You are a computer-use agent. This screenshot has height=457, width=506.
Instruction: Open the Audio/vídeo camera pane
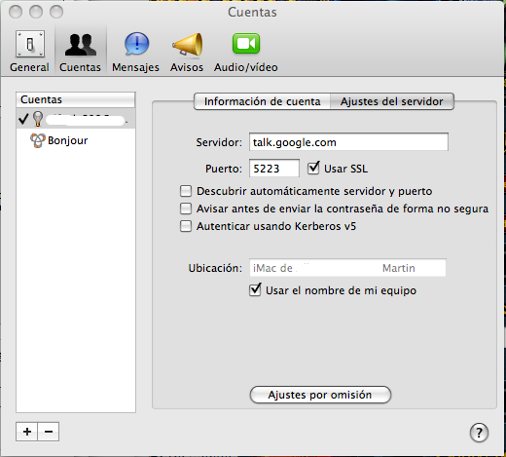pyautogui.click(x=246, y=52)
